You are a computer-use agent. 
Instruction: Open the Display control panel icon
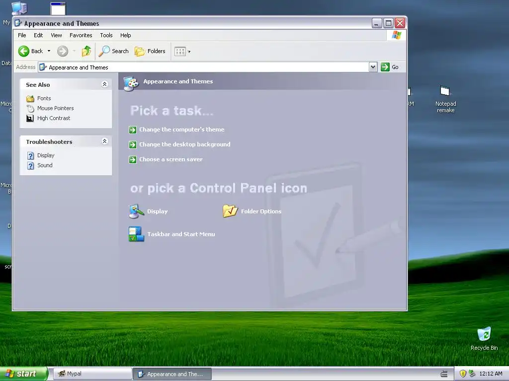tap(136, 211)
